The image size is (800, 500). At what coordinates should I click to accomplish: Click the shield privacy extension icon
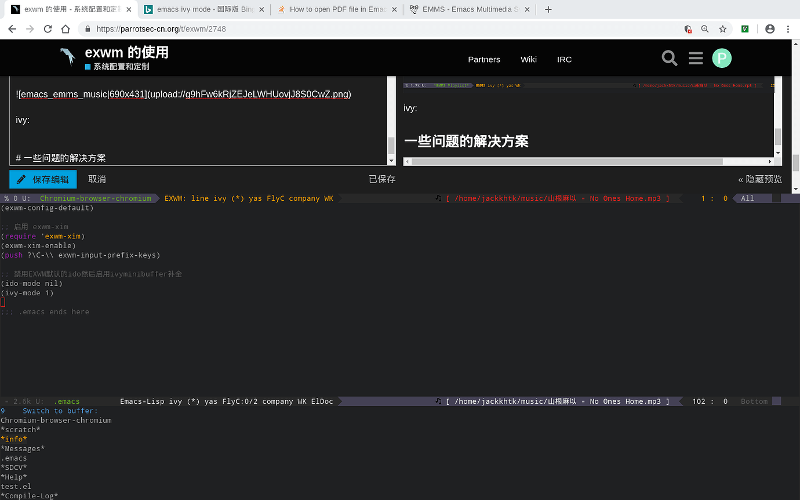click(x=688, y=28)
